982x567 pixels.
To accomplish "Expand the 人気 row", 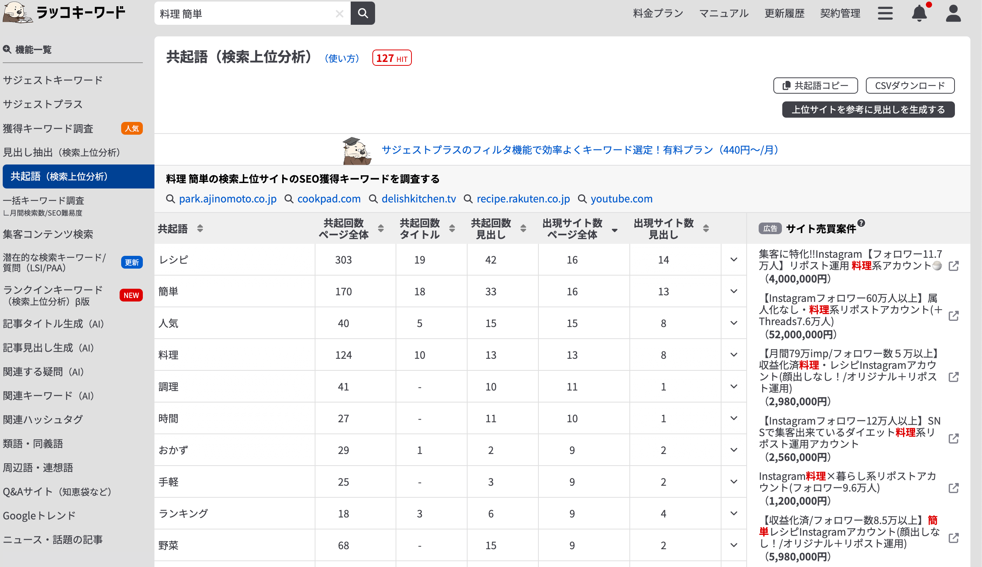I will pyautogui.click(x=734, y=323).
